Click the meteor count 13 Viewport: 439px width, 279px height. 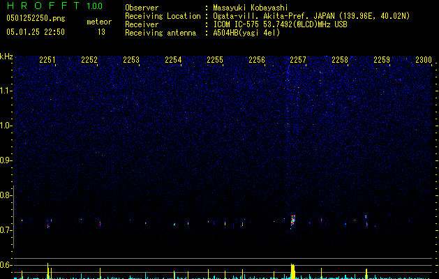point(101,32)
